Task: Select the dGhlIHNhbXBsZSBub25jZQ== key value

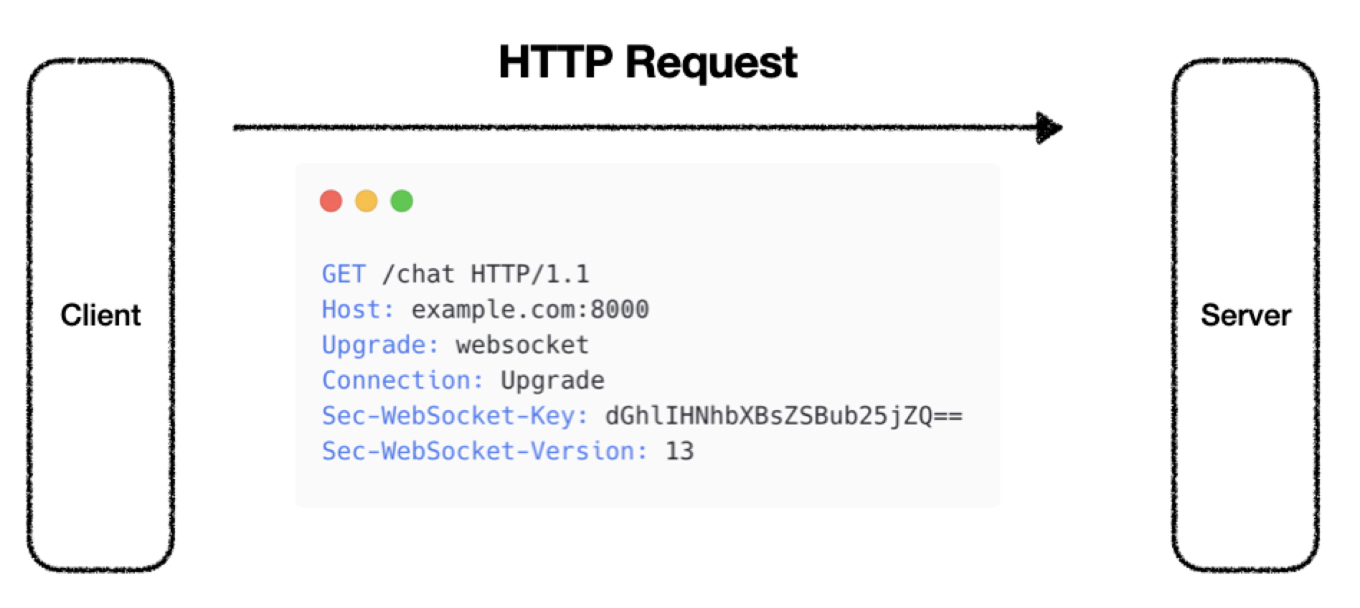Action: click(x=783, y=416)
